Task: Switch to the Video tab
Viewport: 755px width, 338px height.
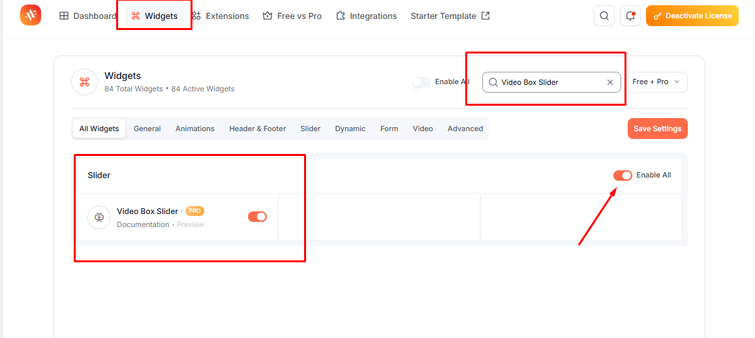Action: (423, 129)
